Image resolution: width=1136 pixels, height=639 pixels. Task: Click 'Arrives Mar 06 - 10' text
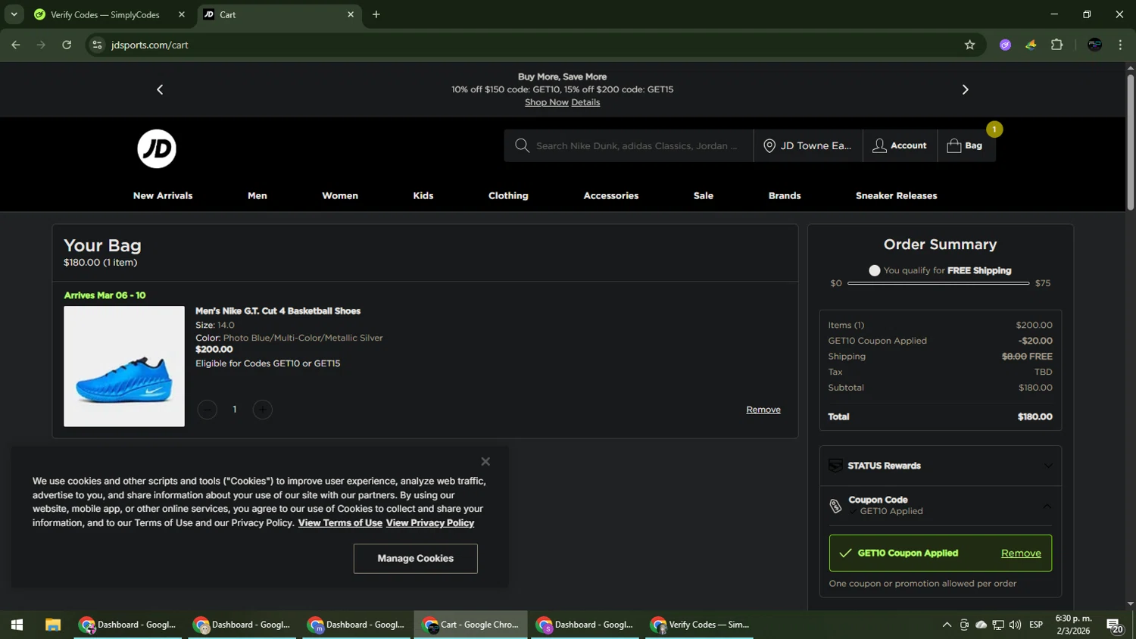click(x=105, y=295)
